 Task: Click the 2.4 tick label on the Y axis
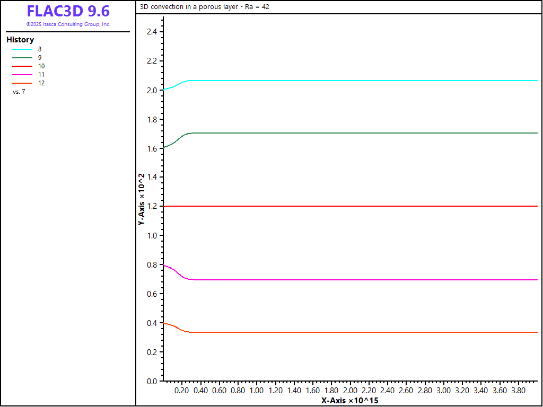[153, 32]
